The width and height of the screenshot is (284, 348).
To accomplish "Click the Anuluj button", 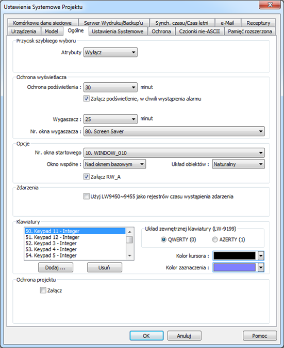I will click(x=184, y=336).
